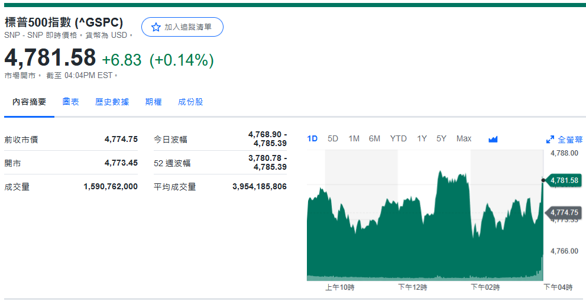This screenshot has width=586, height=304.
Task: Select the 內容摘要 summary tab
Action: point(30,102)
